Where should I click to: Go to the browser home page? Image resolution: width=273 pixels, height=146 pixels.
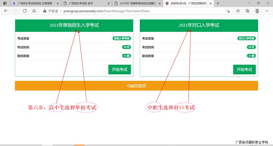34,11
